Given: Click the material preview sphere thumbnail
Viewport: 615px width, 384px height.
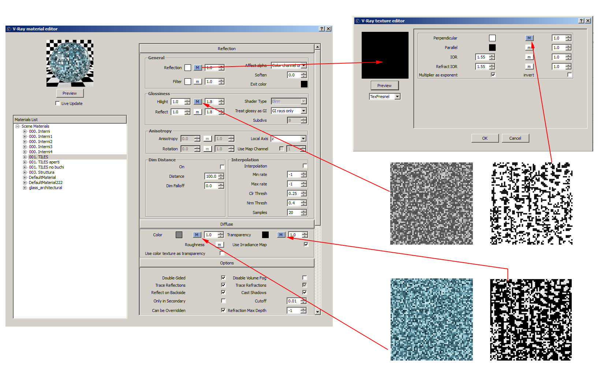Looking at the screenshot, I should coord(70,63).
